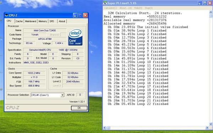Minimize the Super PI window

tap(200, 3)
